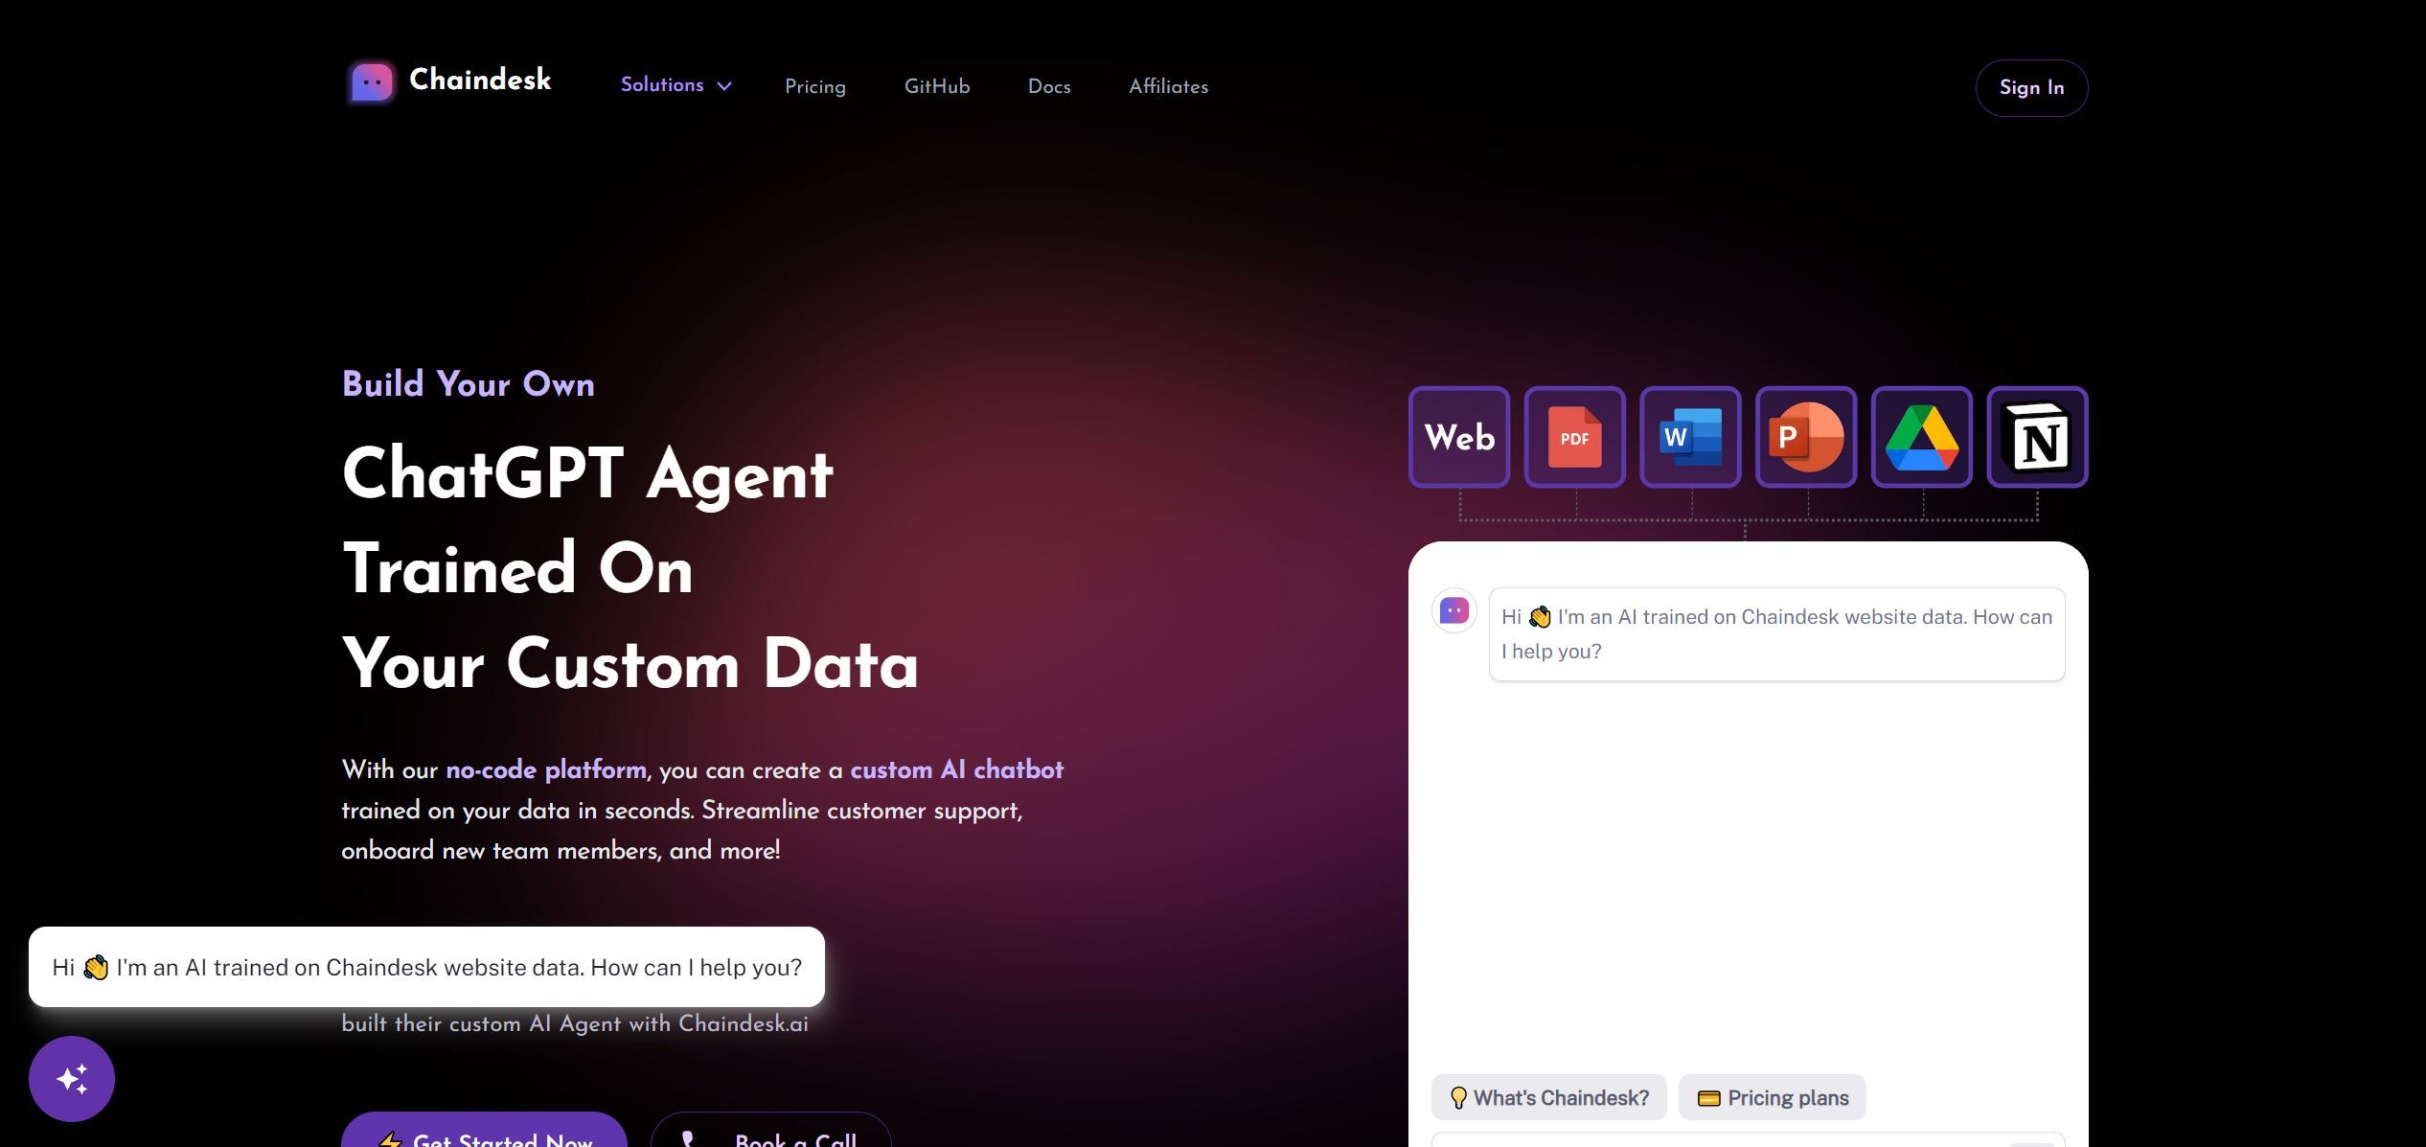The width and height of the screenshot is (2426, 1147).
Task: Select the Pricing plans suggestion chip
Action: [x=1771, y=1097]
